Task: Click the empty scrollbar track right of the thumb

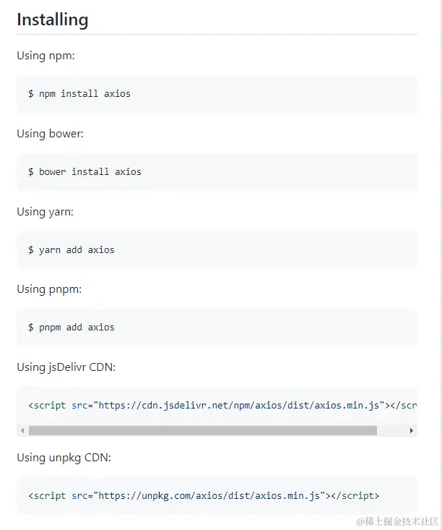Action: click(391, 430)
